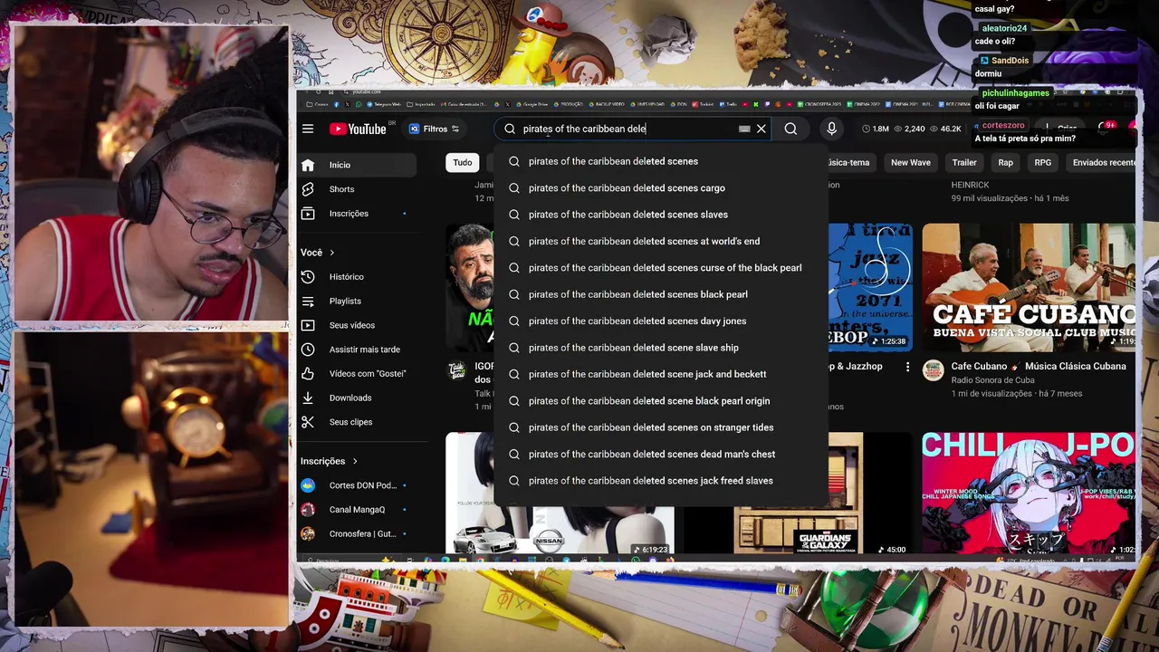The image size is (1159, 652).
Task: Run search with magnifier button
Action: (x=790, y=129)
